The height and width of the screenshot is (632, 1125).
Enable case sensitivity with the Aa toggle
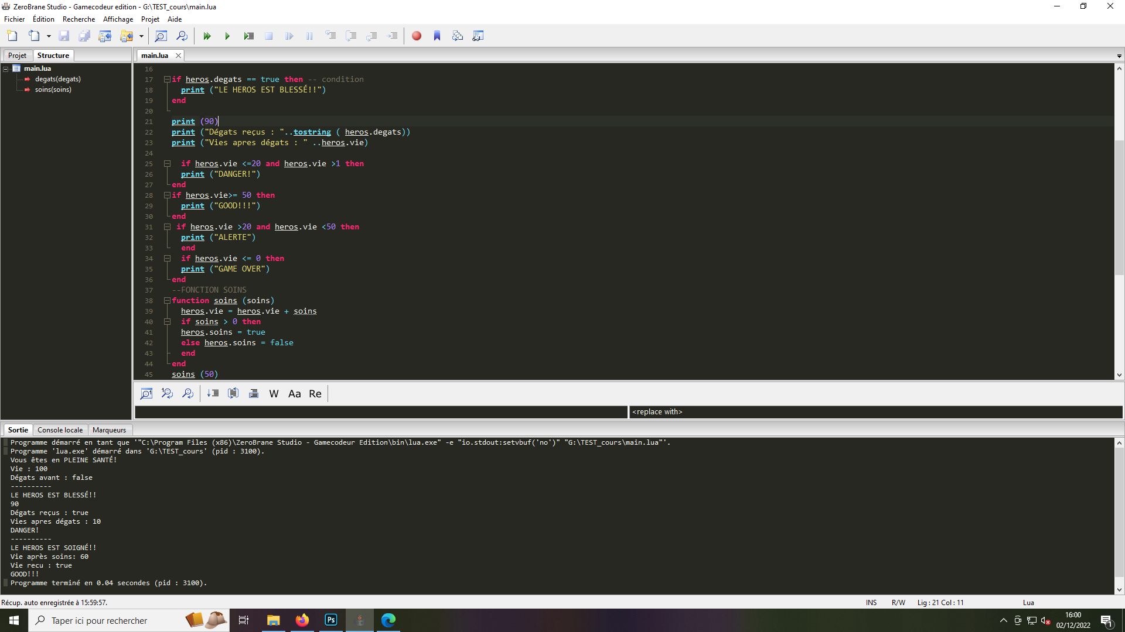[x=294, y=393]
